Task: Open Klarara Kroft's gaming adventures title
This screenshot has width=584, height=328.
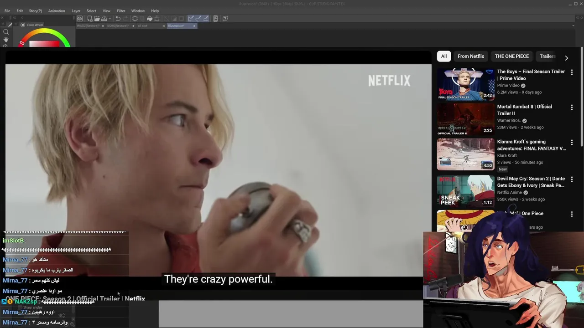Action: 532,145
